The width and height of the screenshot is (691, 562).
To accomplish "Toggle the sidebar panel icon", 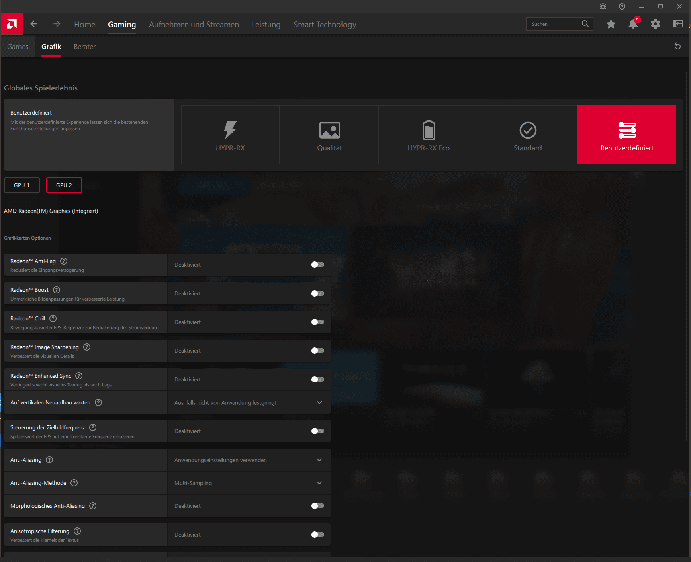I will (678, 24).
